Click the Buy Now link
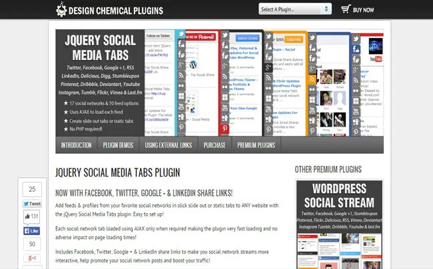This screenshot has width=433, height=269. pyautogui.click(x=364, y=10)
